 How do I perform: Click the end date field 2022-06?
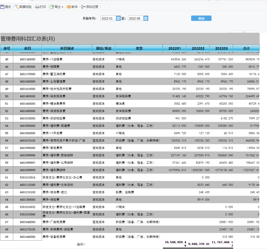[x=136, y=18]
